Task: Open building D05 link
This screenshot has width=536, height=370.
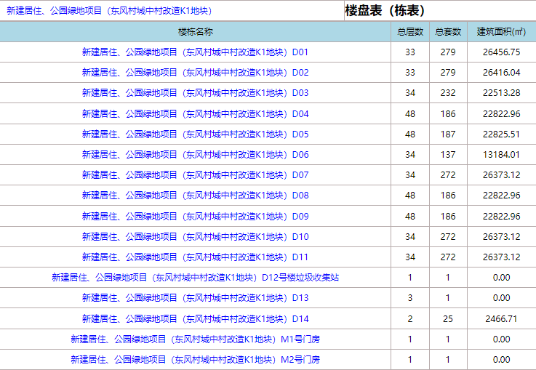Action: pos(195,134)
